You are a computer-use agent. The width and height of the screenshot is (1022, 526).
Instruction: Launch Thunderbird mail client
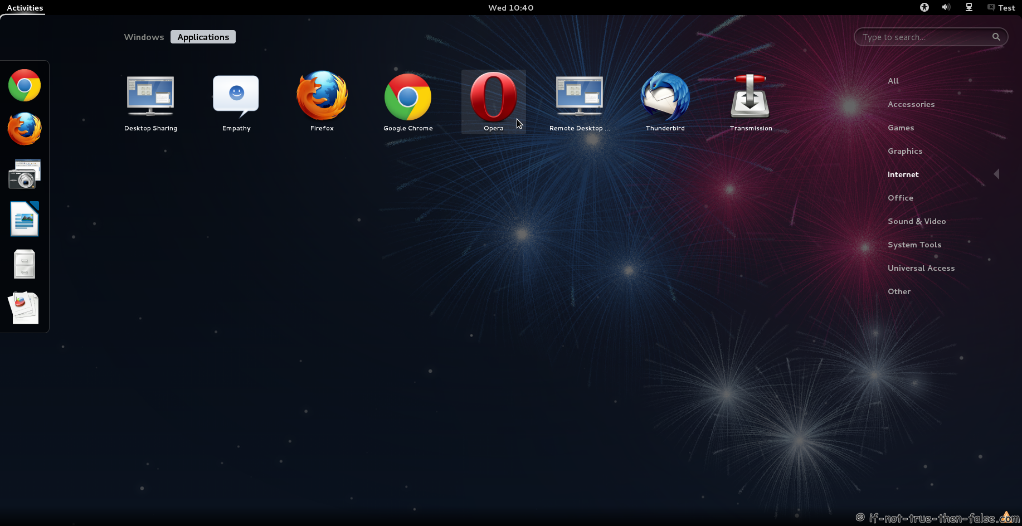[665, 101]
